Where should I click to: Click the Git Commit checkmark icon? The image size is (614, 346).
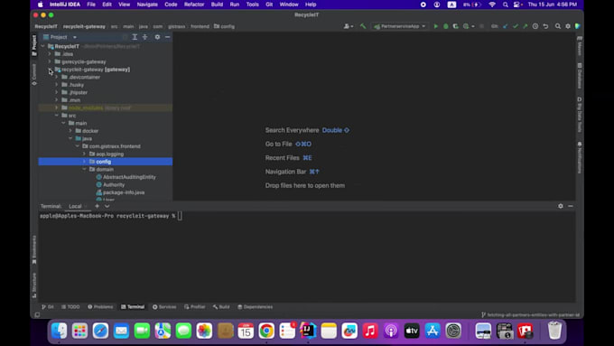516,26
